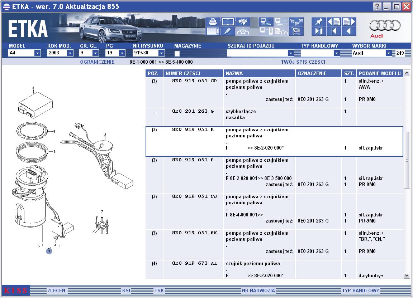Image resolution: width=413 pixels, height=298 pixels.
Task: Click the TWÓJ SPIS CZESCI link
Action: click(303, 62)
